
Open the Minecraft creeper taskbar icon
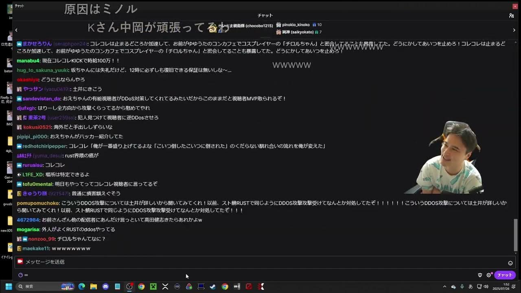coord(153,286)
